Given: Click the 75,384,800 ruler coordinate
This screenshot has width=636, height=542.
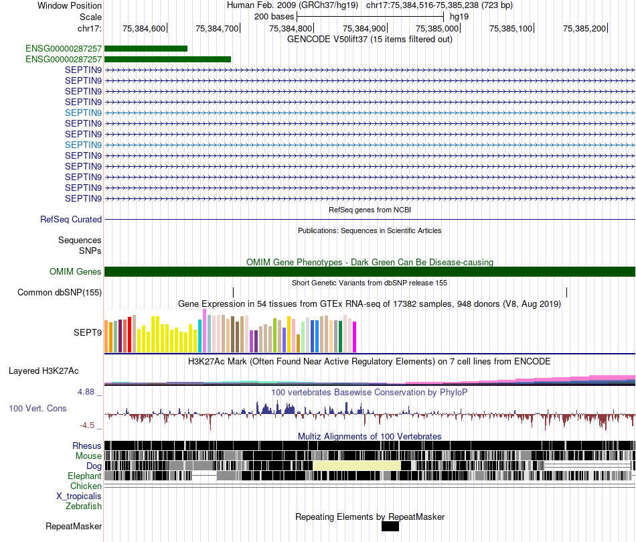Looking at the screenshot, I should pos(291,28).
